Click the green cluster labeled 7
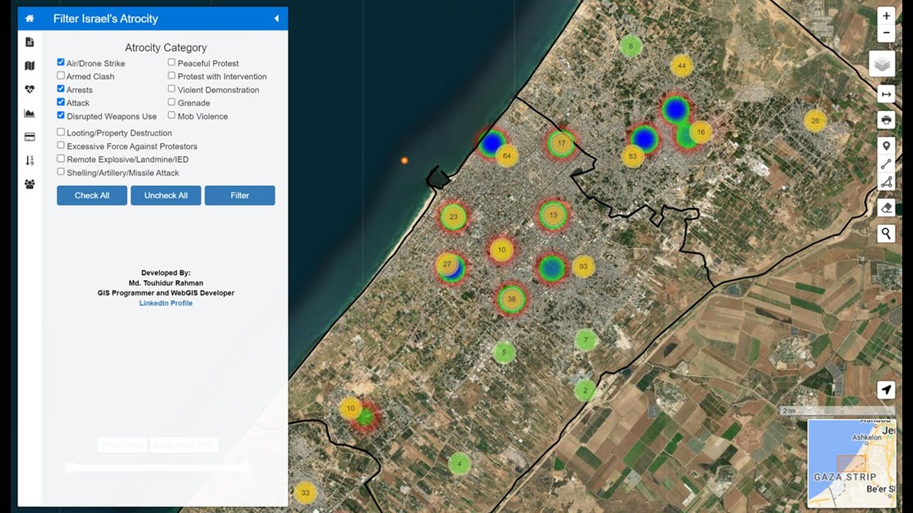Viewport: 913px width, 513px height. click(586, 340)
